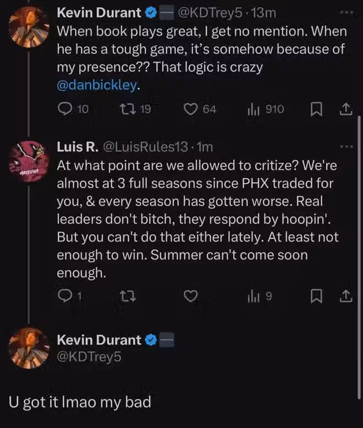Reply to Kevin Durant's top tweet
The width and height of the screenshot is (363, 428).
(65, 109)
